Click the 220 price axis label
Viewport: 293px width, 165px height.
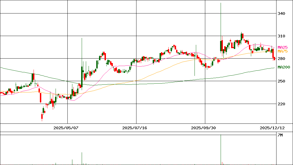pyautogui.click(x=281, y=104)
